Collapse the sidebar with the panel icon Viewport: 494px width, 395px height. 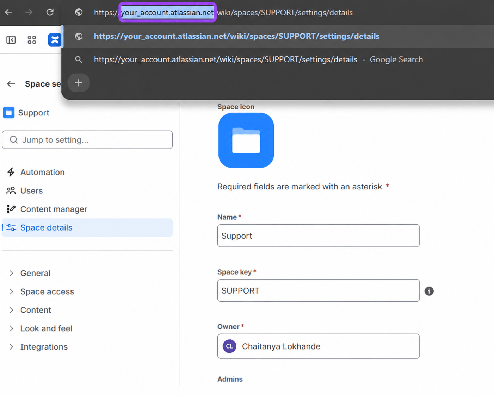pyautogui.click(x=11, y=40)
